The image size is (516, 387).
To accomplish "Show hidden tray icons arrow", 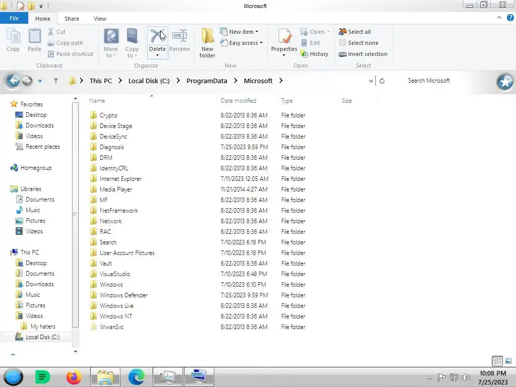I will 429,377.
